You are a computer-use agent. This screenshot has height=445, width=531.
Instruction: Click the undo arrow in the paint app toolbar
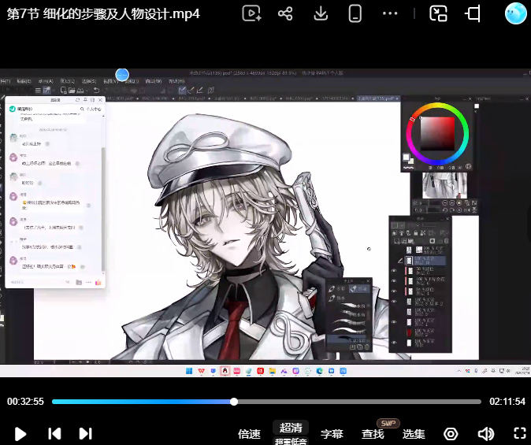96,90
